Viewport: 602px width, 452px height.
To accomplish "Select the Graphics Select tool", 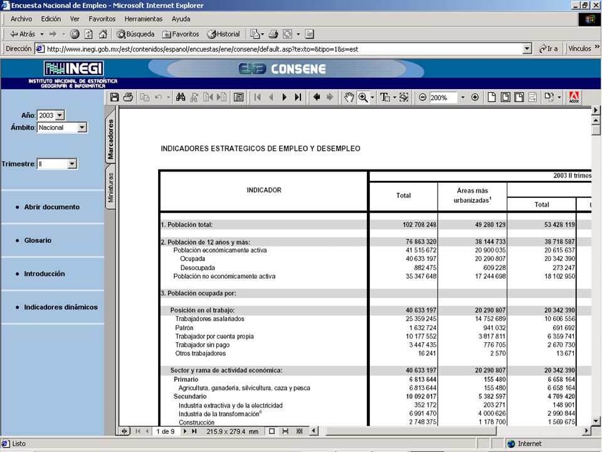I will 404,97.
